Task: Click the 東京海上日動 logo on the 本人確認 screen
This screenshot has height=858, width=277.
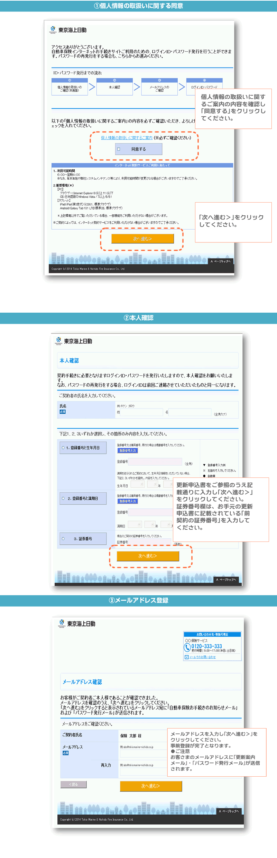Action: (74, 341)
